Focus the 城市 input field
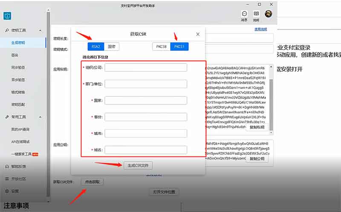 click(x=146, y=134)
